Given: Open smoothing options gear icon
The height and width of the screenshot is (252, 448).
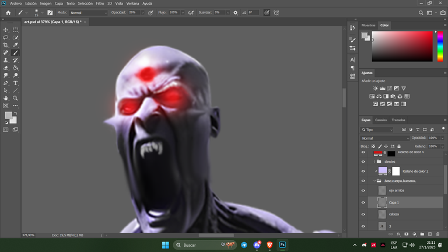Looking at the screenshot, I should click(236, 13).
